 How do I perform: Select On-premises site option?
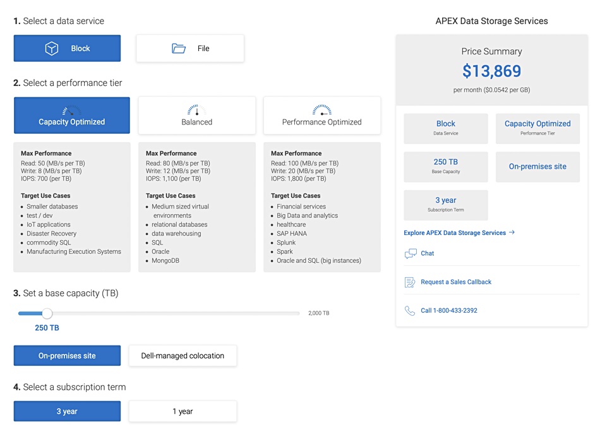(x=67, y=356)
